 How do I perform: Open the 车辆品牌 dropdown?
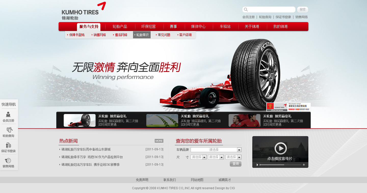(216, 150)
